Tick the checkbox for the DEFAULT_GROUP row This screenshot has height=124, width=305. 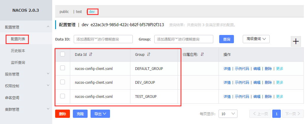tap(63, 68)
